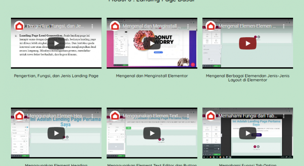
Task: Play the Menggunakan Elemen Text video
Action: point(152,133)
